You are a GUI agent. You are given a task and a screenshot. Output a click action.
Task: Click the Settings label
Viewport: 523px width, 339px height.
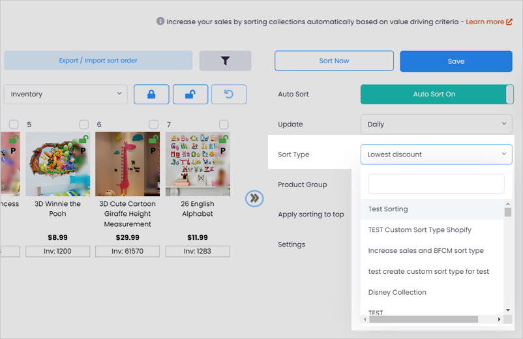tap(291, 244)
